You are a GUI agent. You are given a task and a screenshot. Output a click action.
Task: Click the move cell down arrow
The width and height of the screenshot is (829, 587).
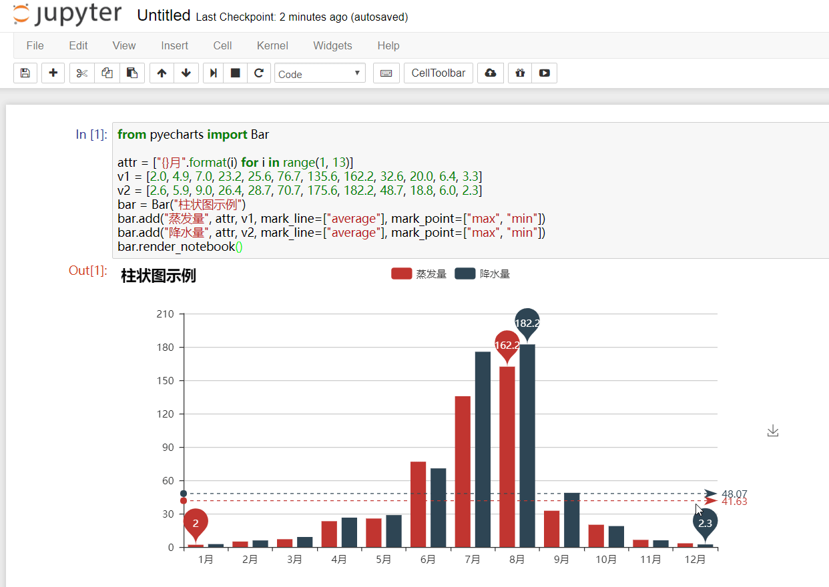point(186,73)
